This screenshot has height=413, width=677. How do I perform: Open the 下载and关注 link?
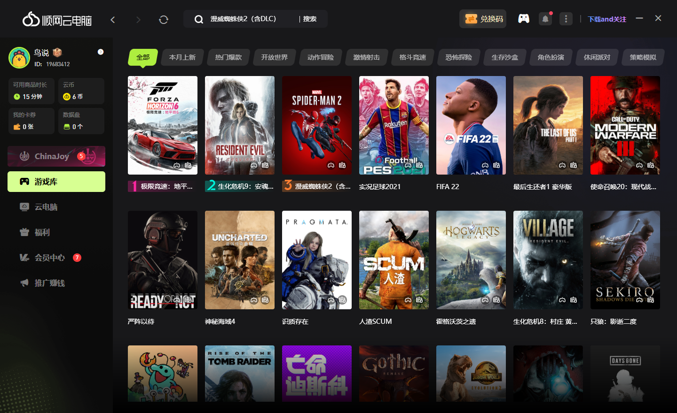click(x=607, y=19)
